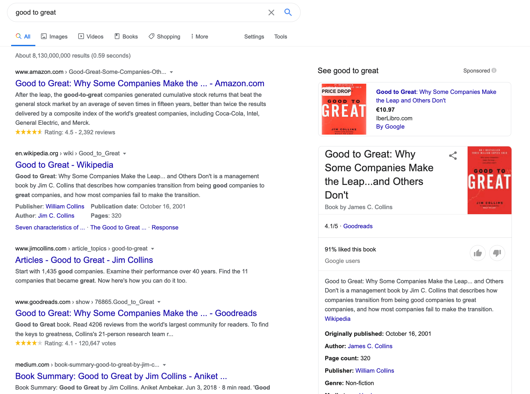Open Articles - Good to Great - Jim Collins
The height and width of the screenshot is (394, 530).
(84, 260)
